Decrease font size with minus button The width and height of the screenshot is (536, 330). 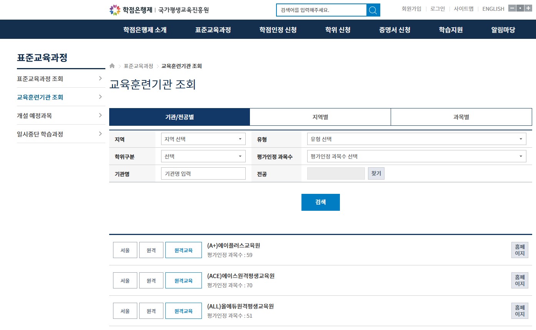[512, 8]
